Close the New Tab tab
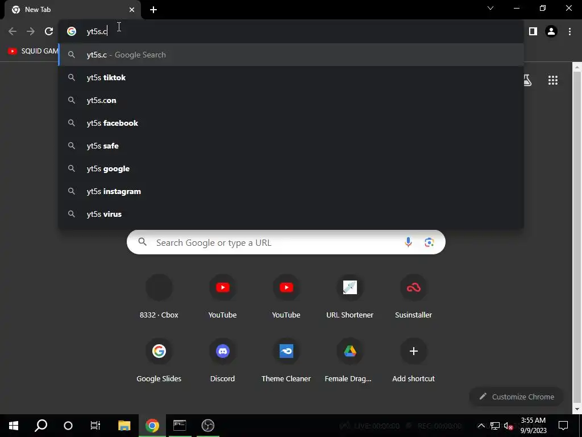Image resolution: width=582 pixels, height=437 pixels. 132,10
